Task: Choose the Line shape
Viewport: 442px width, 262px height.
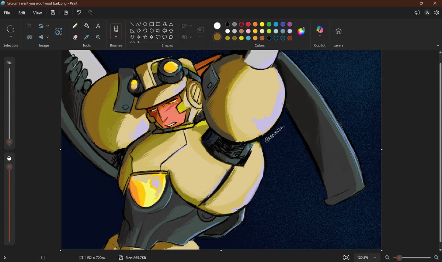Action: [132, 24]
